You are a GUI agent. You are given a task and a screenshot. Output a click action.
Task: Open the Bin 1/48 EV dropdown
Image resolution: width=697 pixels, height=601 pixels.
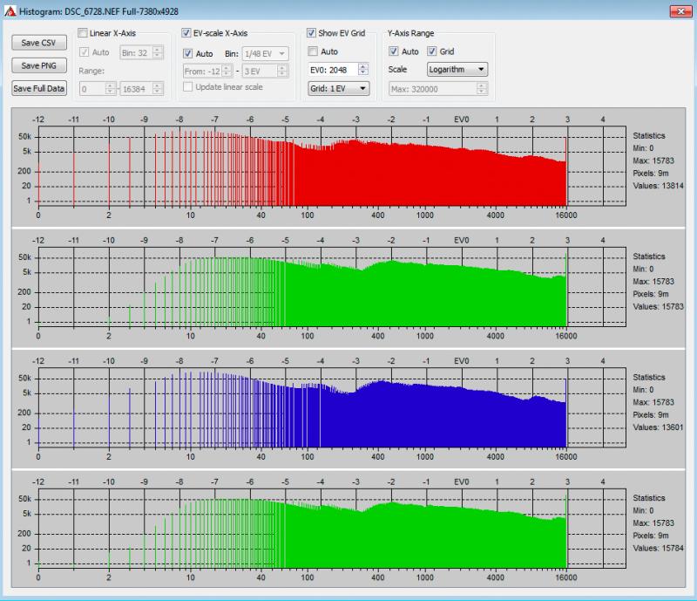(266, 53)
